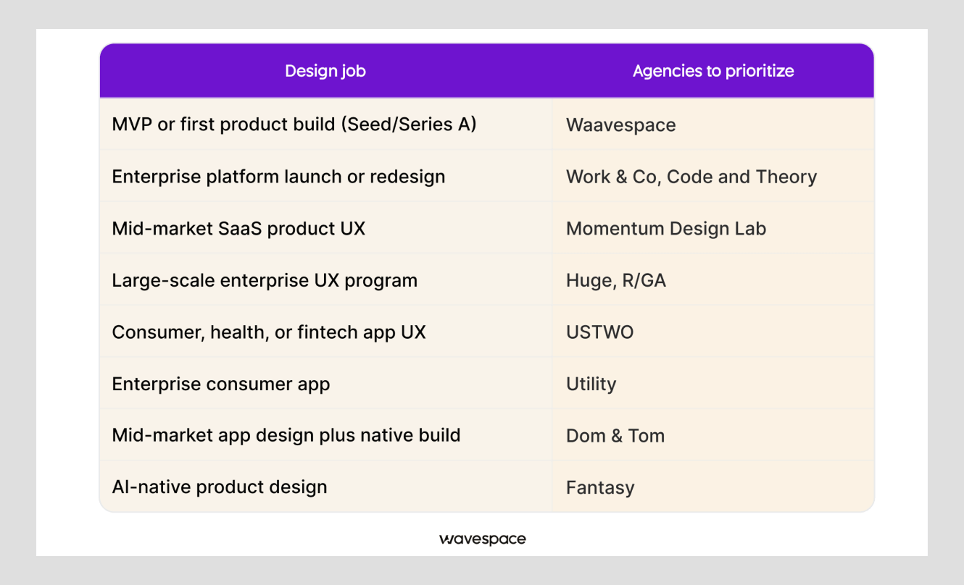964x585 pixels.
Task: Select the 'Enterprise consumer app' cell
Action: point(326,383)
